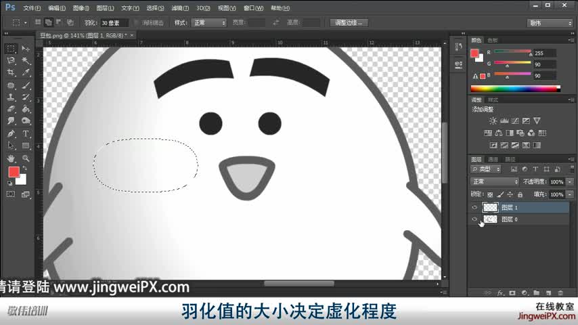Click the delete layer trash icon
Viewport: 578px width, 325px height.
[x=560, y=293]
